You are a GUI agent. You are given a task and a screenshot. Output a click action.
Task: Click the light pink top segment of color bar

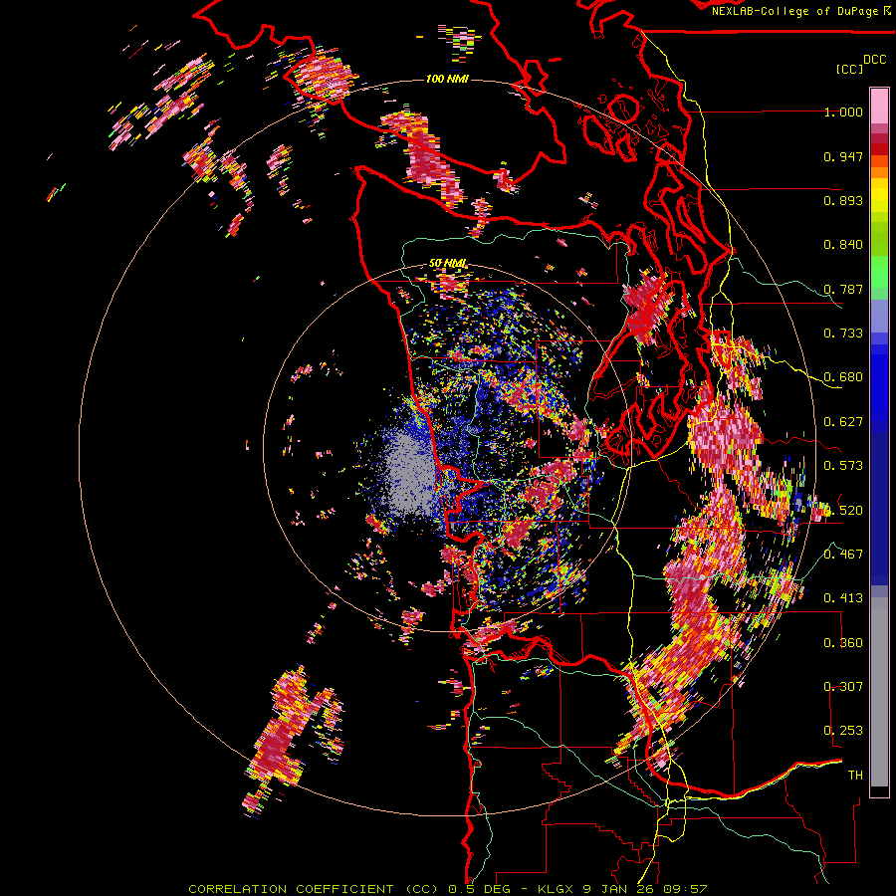[x=879, y=107]
